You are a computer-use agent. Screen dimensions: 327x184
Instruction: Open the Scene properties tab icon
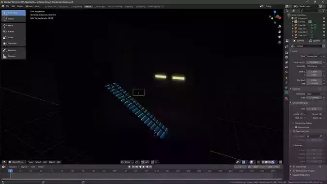(286, 67)
